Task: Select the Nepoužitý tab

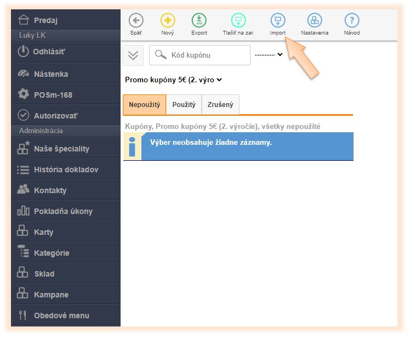Action: point(144,104)
